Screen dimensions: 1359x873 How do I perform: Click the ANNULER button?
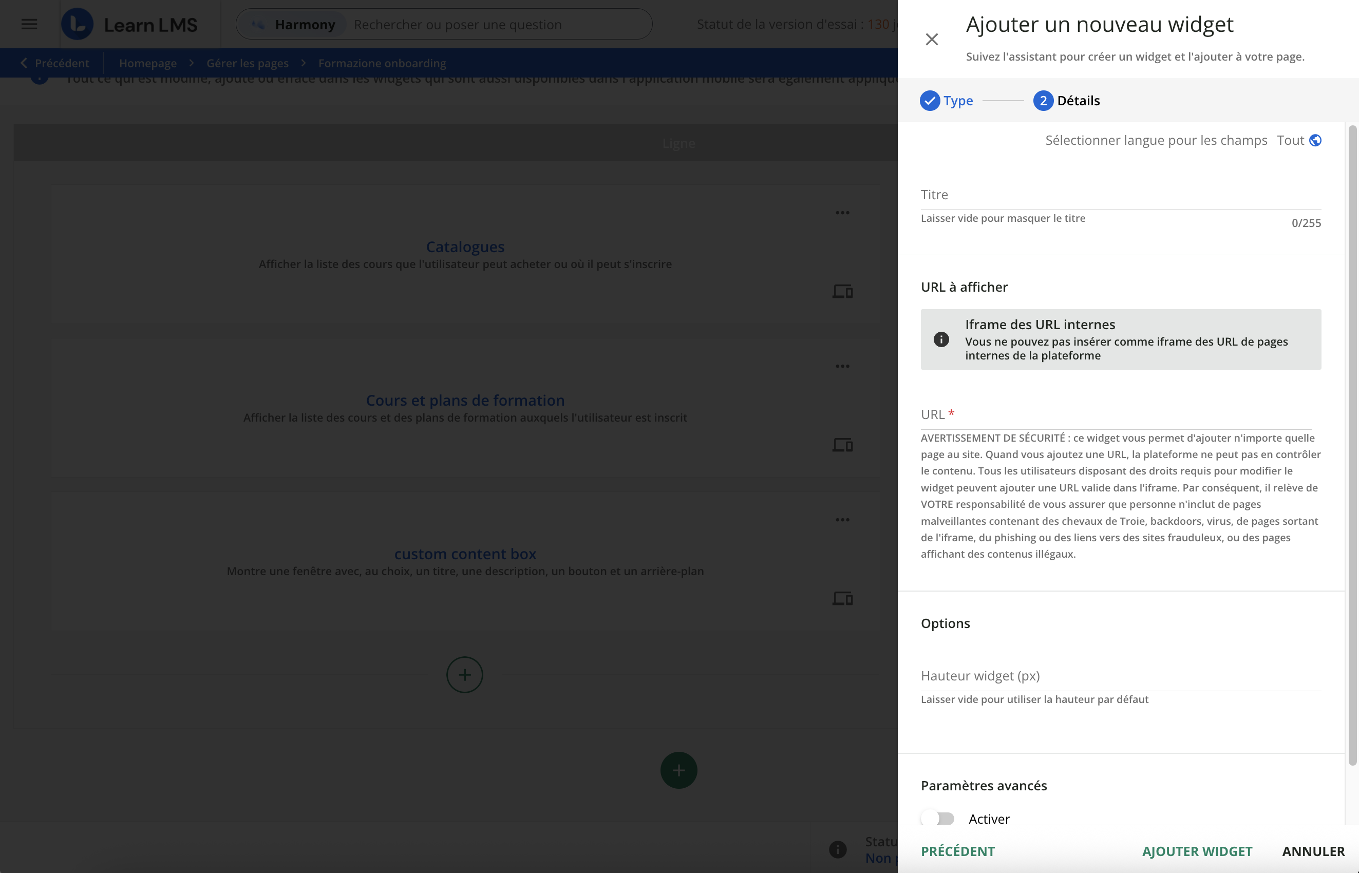tap(1313, 851)
